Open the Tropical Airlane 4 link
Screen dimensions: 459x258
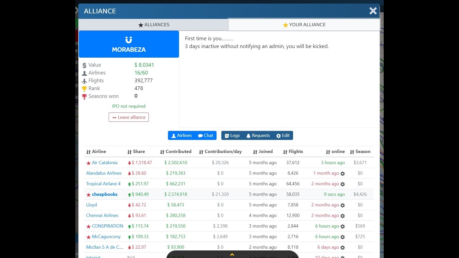pyautogui.click(x=103, y=184)
